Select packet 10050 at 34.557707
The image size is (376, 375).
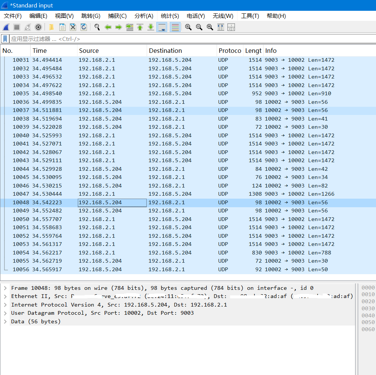pos(188,219)
